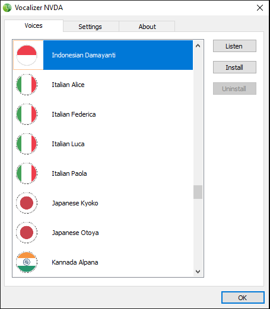Click the Vocalizer NVDA title bar logo
Viewport: 270px width, 309px height.
tap(7, 8)
